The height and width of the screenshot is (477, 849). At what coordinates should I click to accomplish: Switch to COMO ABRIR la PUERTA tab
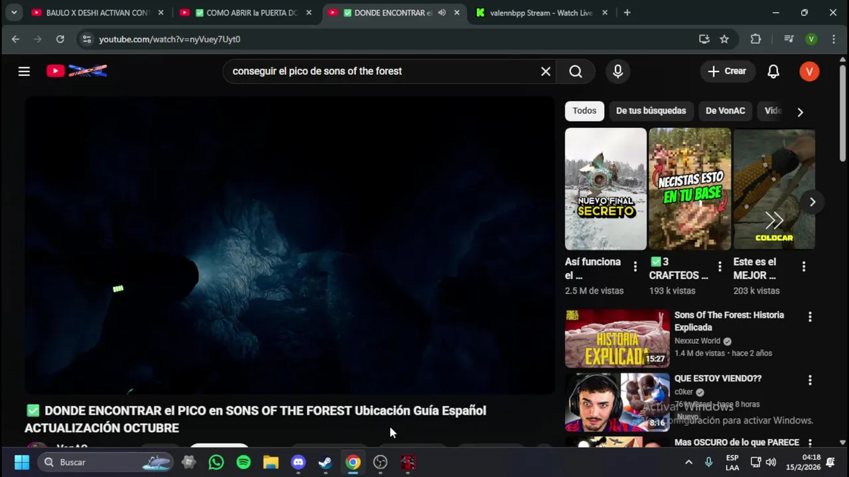click(247, 13)
